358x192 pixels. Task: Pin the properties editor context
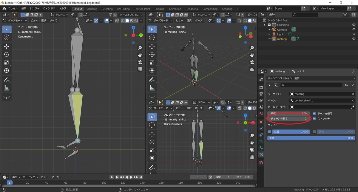tap(354, 71)
